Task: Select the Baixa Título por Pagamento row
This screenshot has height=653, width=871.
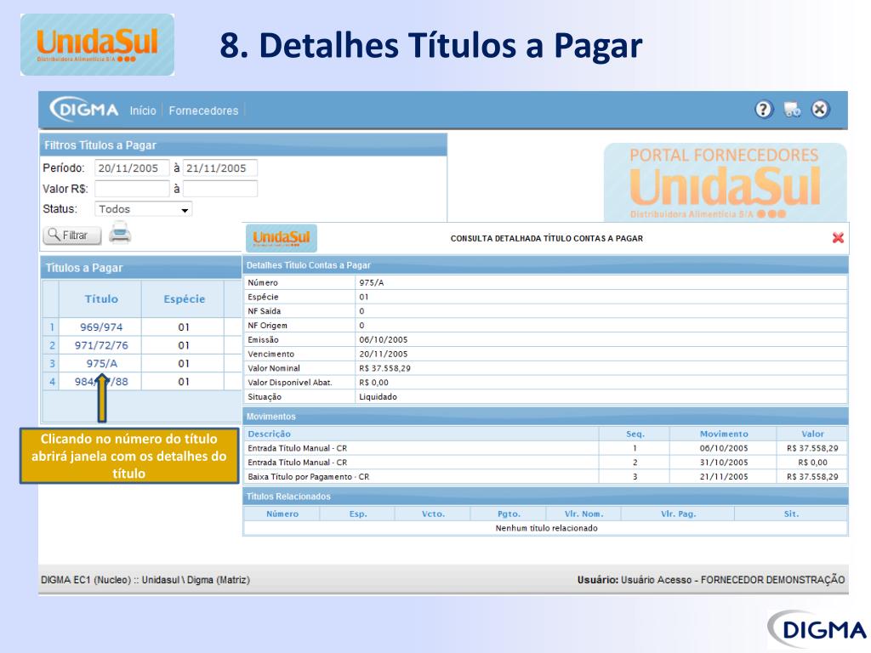Action: pos(545,477)
